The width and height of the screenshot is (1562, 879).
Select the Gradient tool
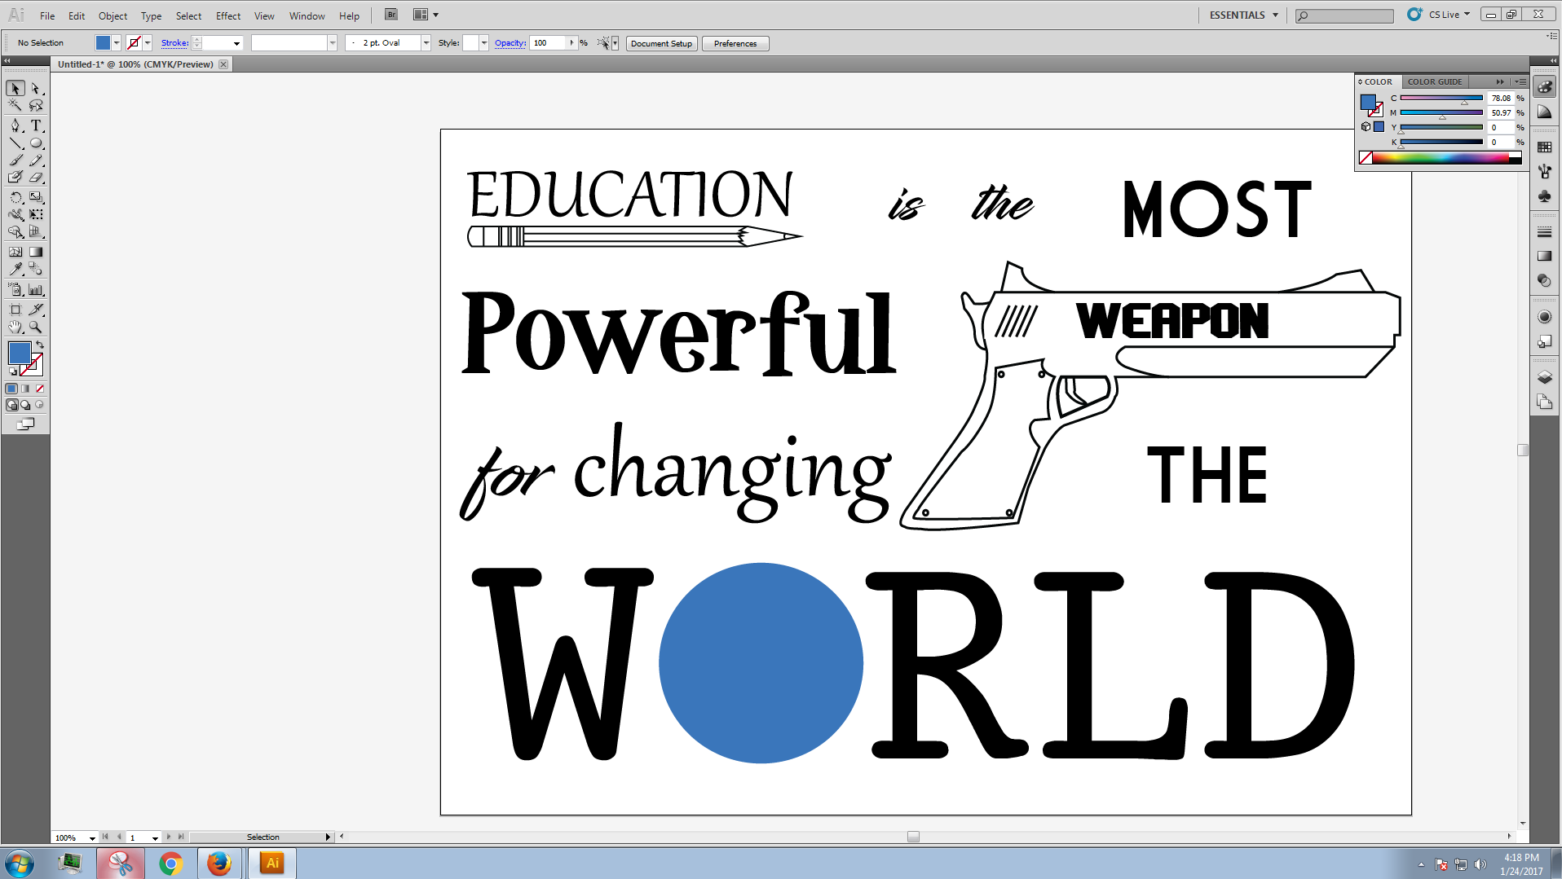[x=36, y=253]
